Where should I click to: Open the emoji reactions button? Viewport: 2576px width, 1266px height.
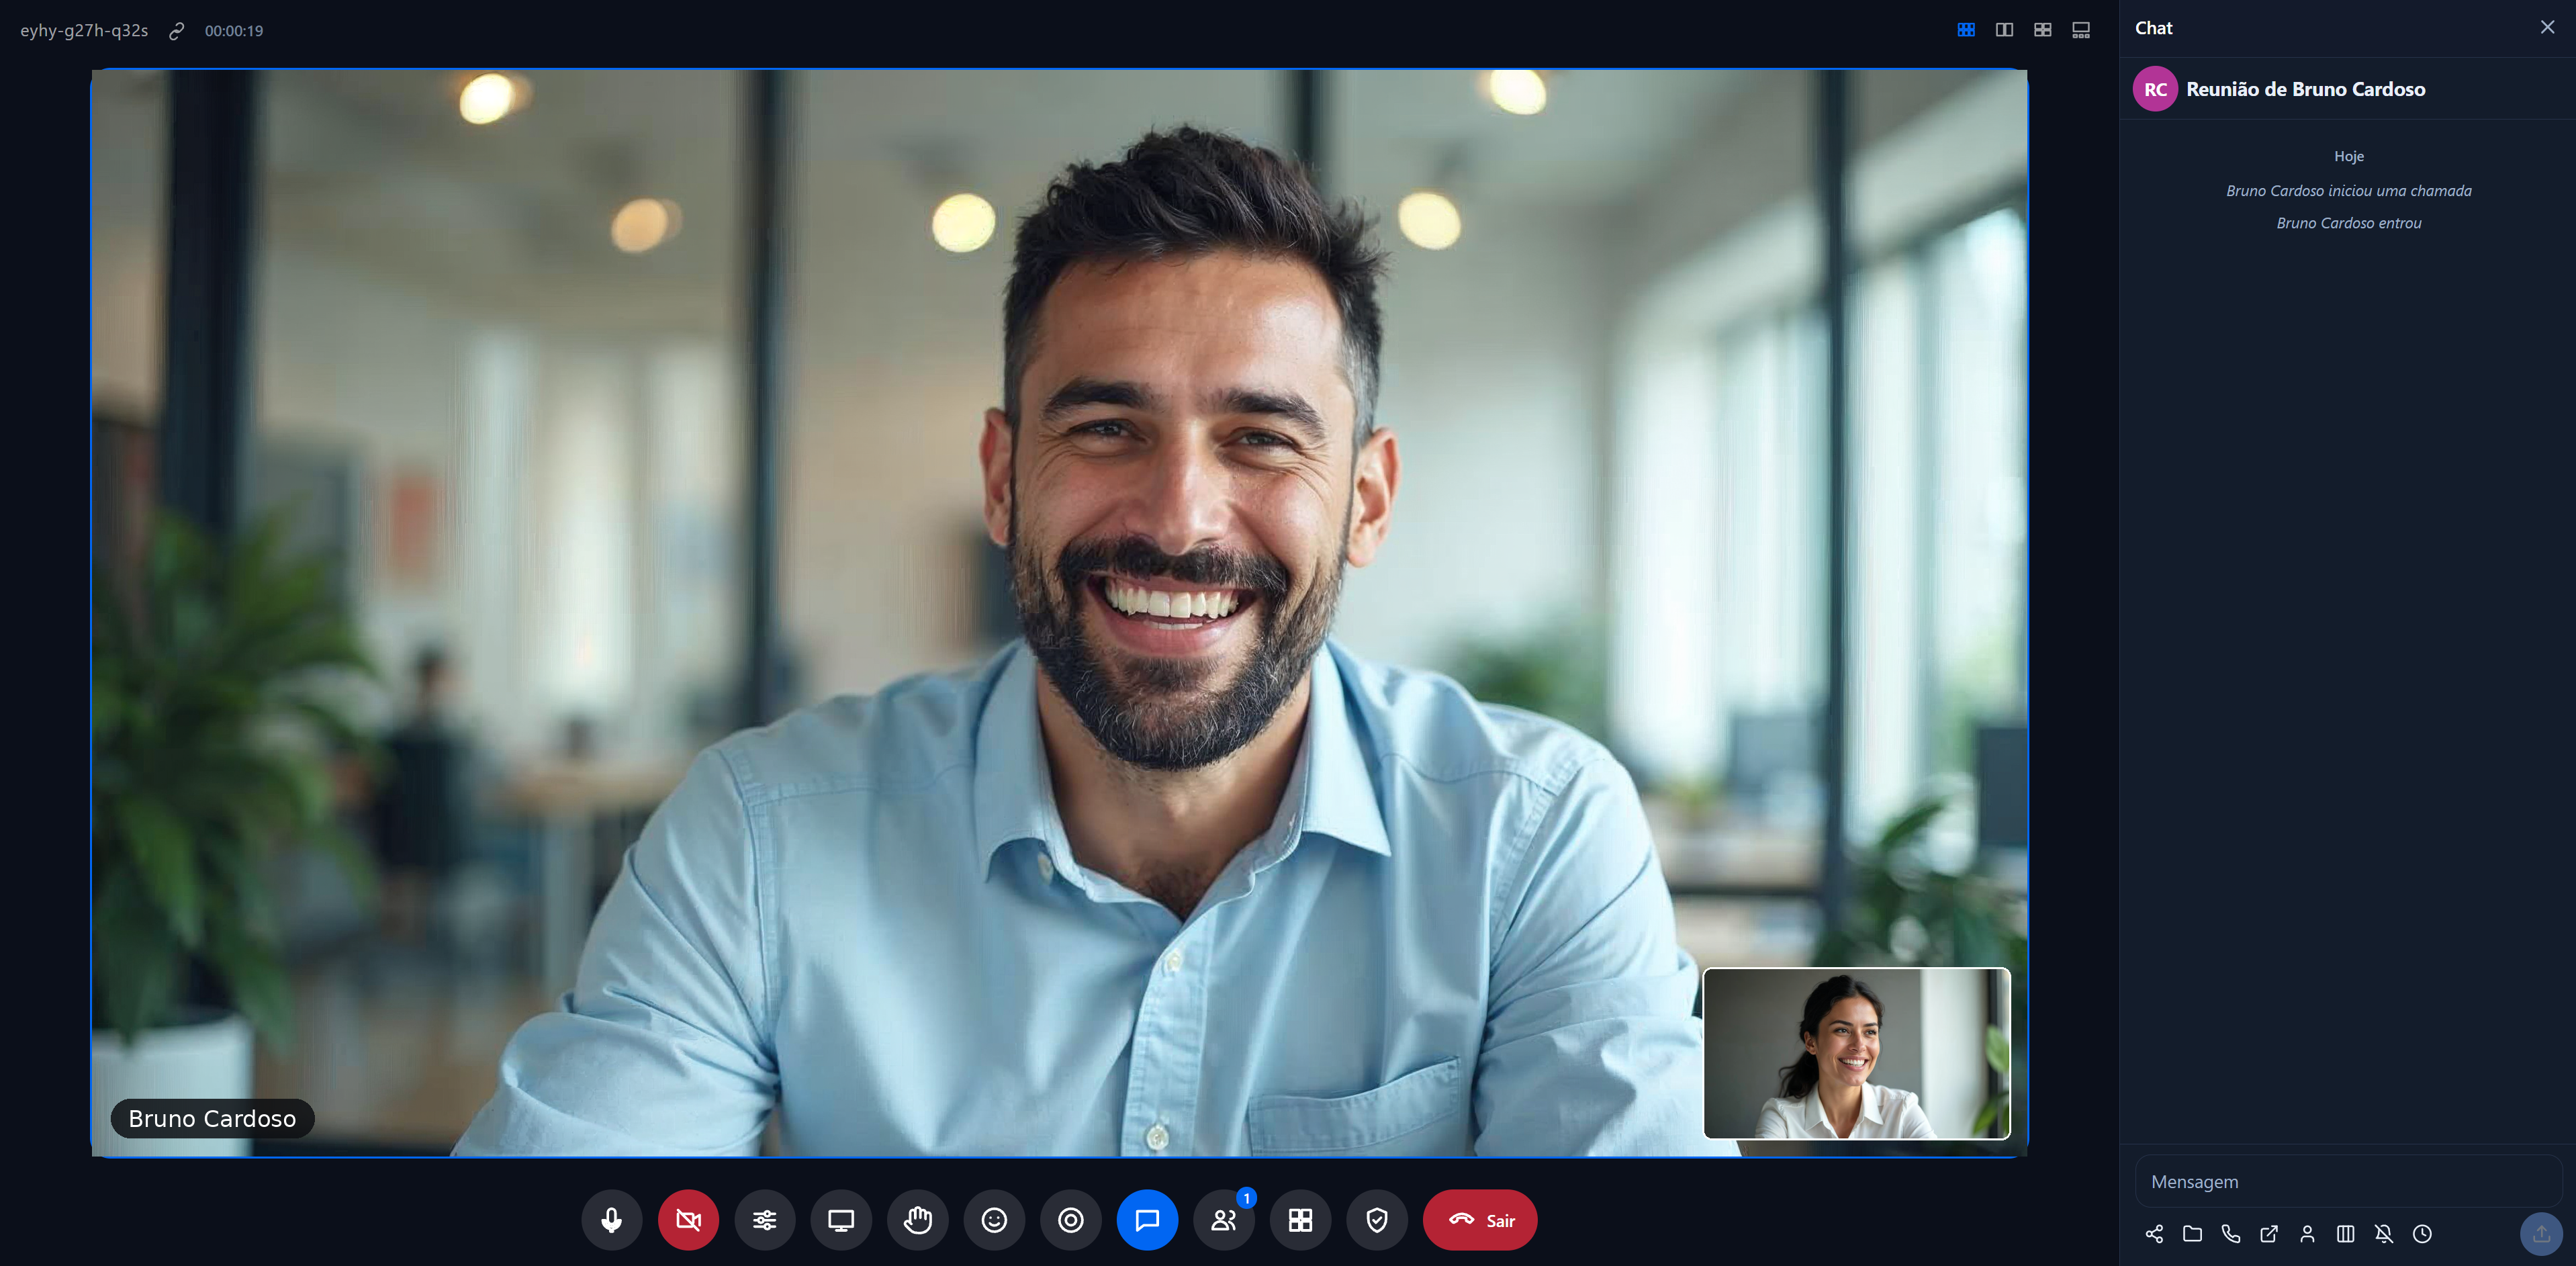tap(994, 1219)
